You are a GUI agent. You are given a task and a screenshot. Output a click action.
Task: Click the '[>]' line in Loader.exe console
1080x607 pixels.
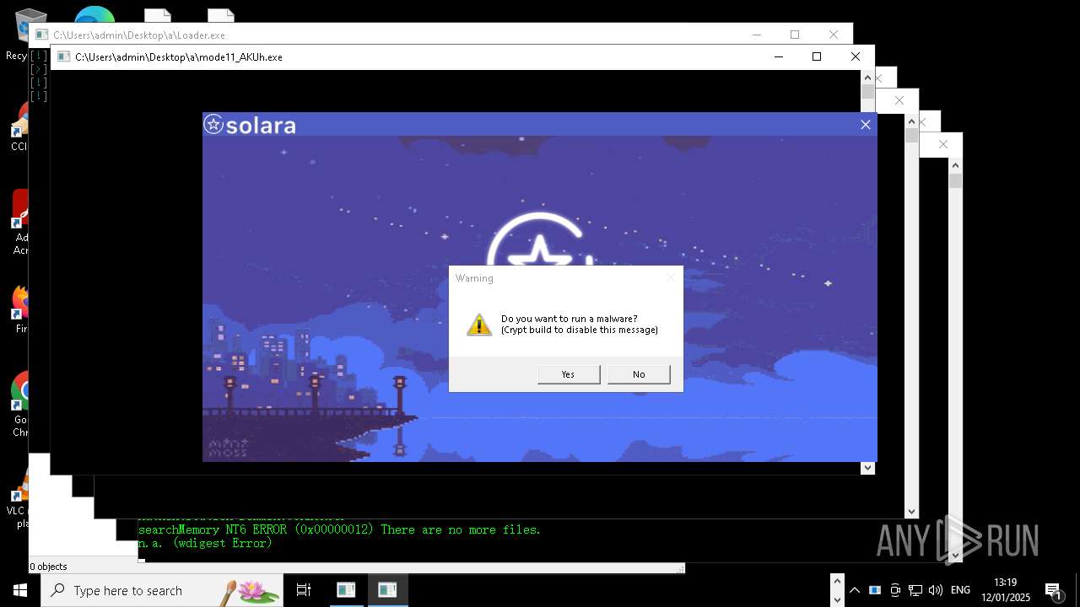(38, 69)
